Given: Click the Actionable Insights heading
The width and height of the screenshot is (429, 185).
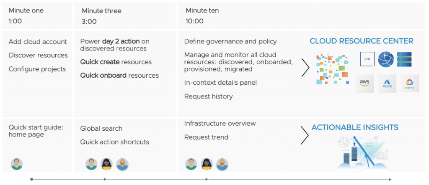Looking at the screenshot, I should [x=355, y=127].
